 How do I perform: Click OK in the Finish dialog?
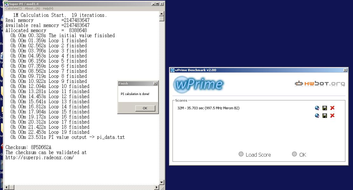tap(145, 108)
